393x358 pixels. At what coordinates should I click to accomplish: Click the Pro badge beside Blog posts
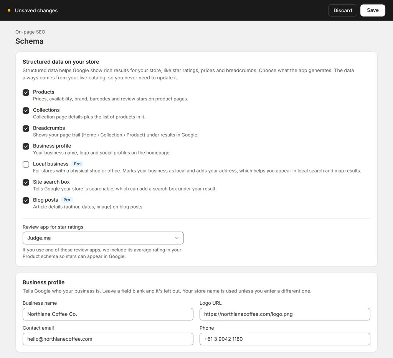(67, 200)
